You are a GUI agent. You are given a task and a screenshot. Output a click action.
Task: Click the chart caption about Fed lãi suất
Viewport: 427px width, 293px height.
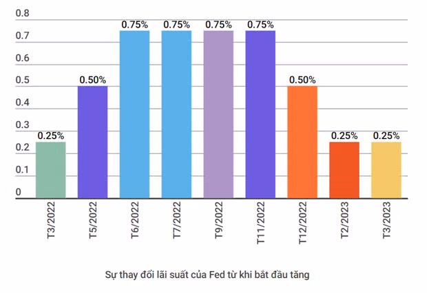(x=207, y=274)
